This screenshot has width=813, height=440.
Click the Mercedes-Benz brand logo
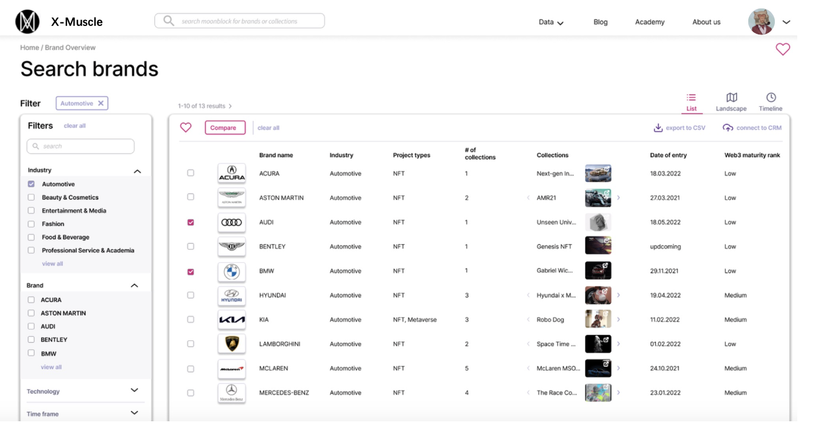coord(232,393)
